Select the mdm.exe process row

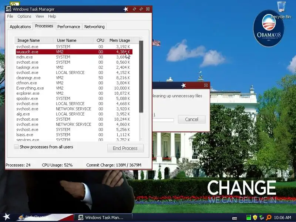pos(74,57)
